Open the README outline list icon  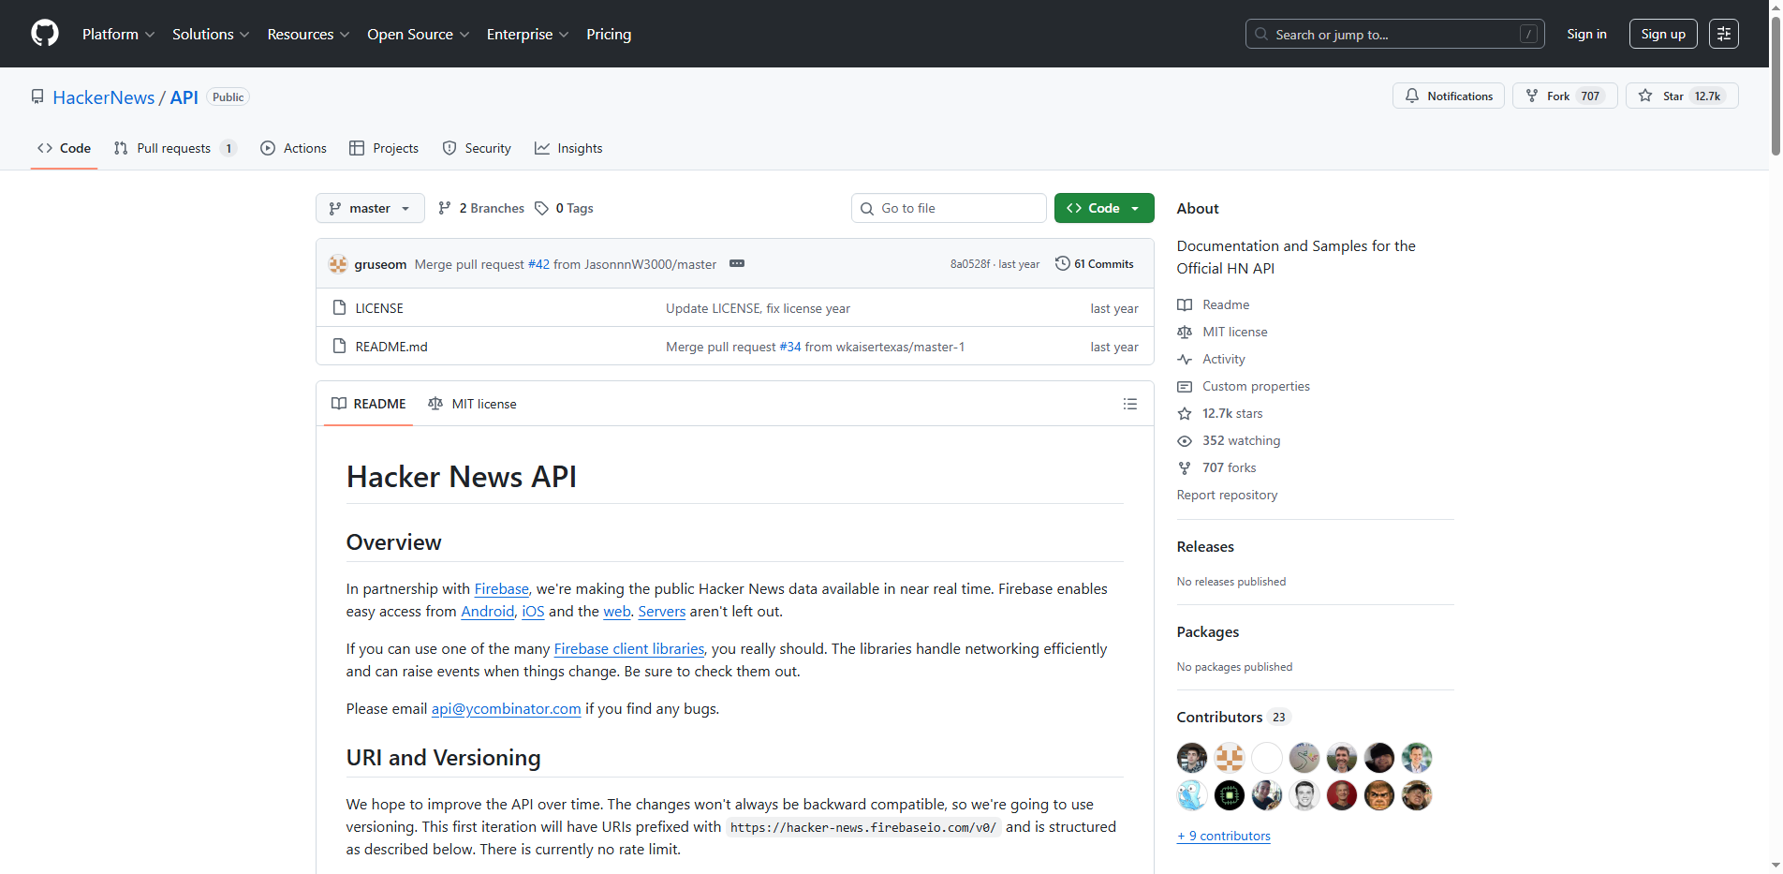[1130, 403]
